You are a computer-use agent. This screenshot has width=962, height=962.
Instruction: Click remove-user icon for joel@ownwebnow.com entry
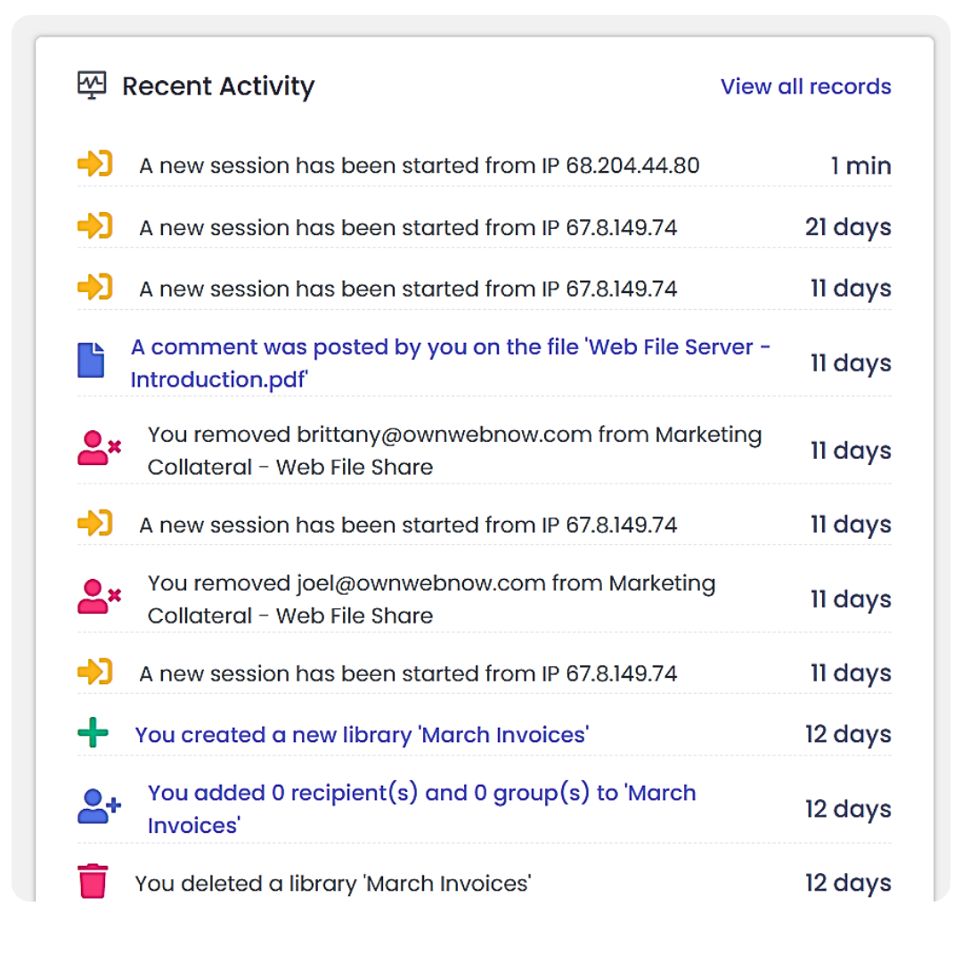click(99, 597)
